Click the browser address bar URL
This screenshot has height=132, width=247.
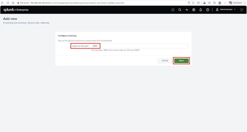[x=77, y=3]
